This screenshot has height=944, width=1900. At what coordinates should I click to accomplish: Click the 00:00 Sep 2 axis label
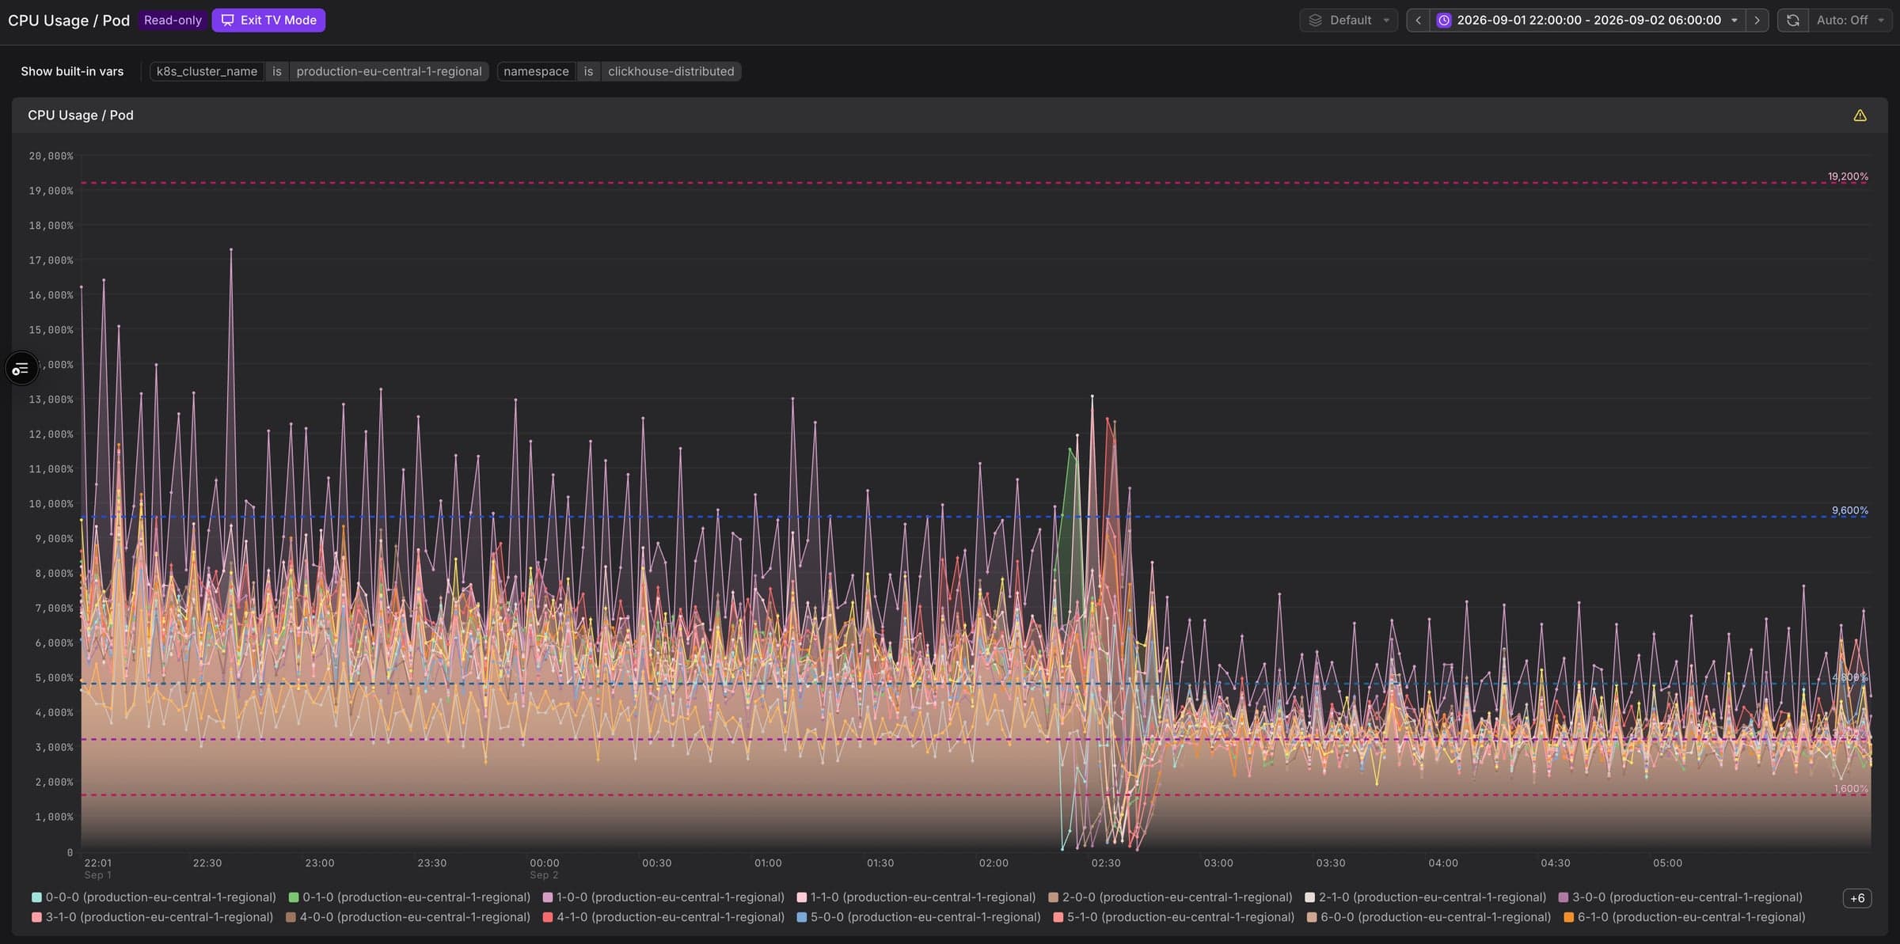tap(544, 869)
